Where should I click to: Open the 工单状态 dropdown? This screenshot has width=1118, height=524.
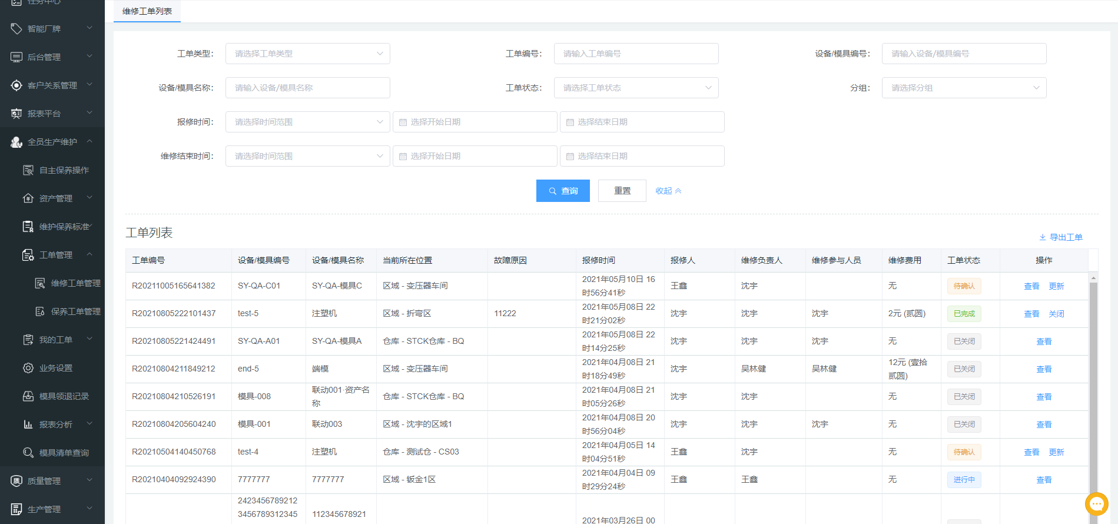(x=636, y=88)
